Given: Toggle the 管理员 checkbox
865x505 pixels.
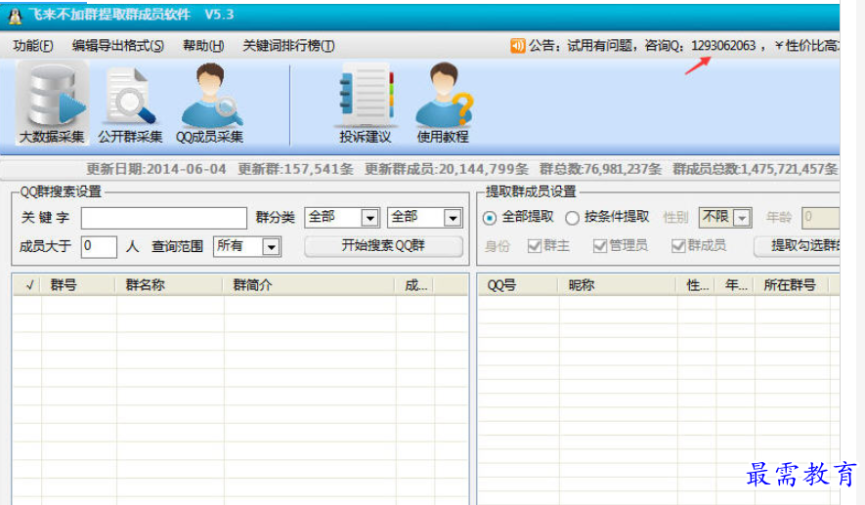Looking at the screenshot, I should point(600,246).
